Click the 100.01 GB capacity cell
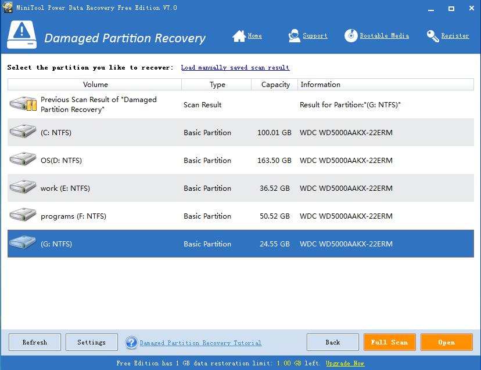 [274, 133]
